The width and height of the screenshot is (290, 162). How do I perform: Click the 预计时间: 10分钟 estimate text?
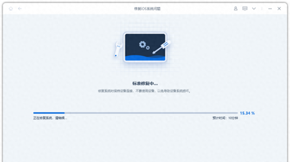coord(225,118)
